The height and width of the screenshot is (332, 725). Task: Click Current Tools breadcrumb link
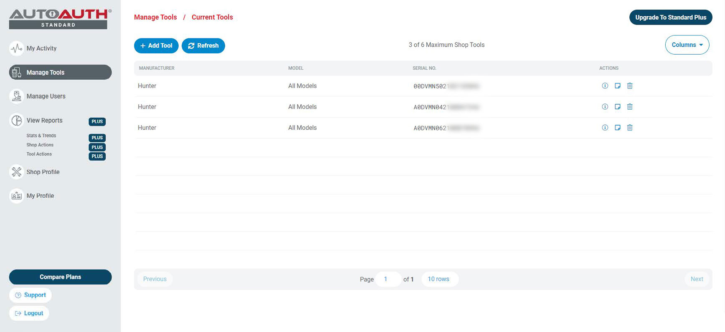click(212, 17)
